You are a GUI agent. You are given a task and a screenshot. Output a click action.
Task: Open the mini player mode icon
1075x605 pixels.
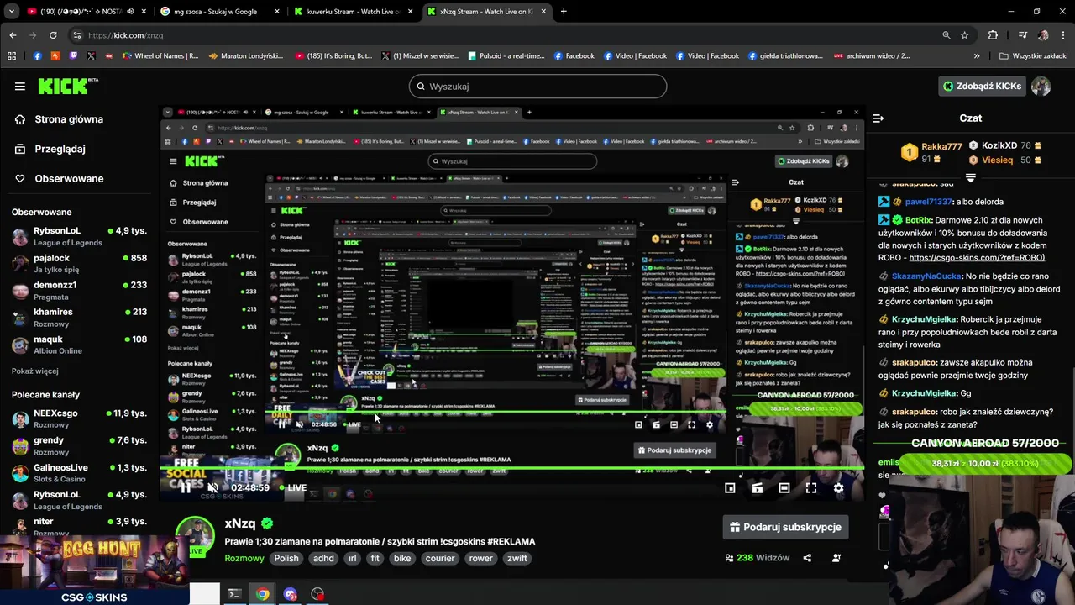[x=730, y=487]
